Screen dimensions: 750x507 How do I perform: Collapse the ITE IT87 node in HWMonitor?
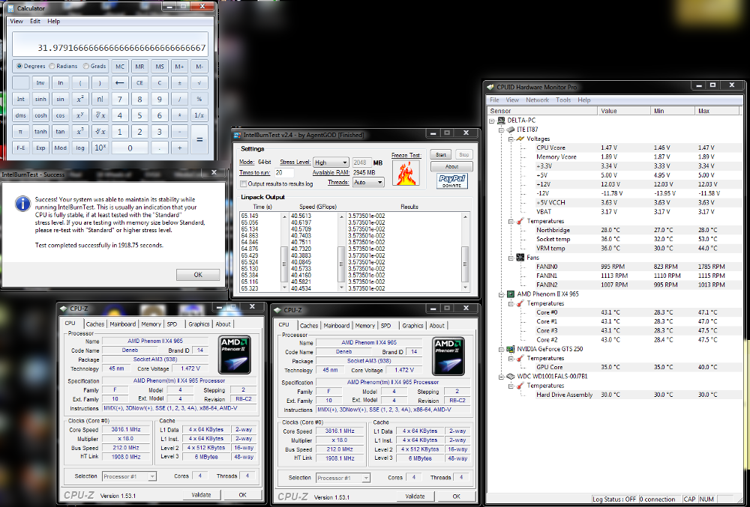click(501, 130)
